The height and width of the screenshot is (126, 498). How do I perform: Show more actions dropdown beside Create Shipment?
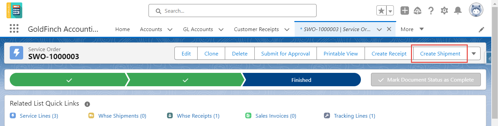pos(474,53)
